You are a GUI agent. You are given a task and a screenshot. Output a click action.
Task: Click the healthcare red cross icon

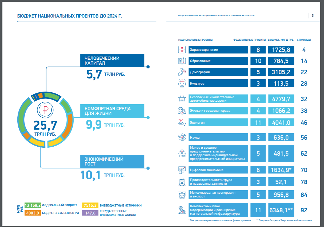(x=182, y=50)
